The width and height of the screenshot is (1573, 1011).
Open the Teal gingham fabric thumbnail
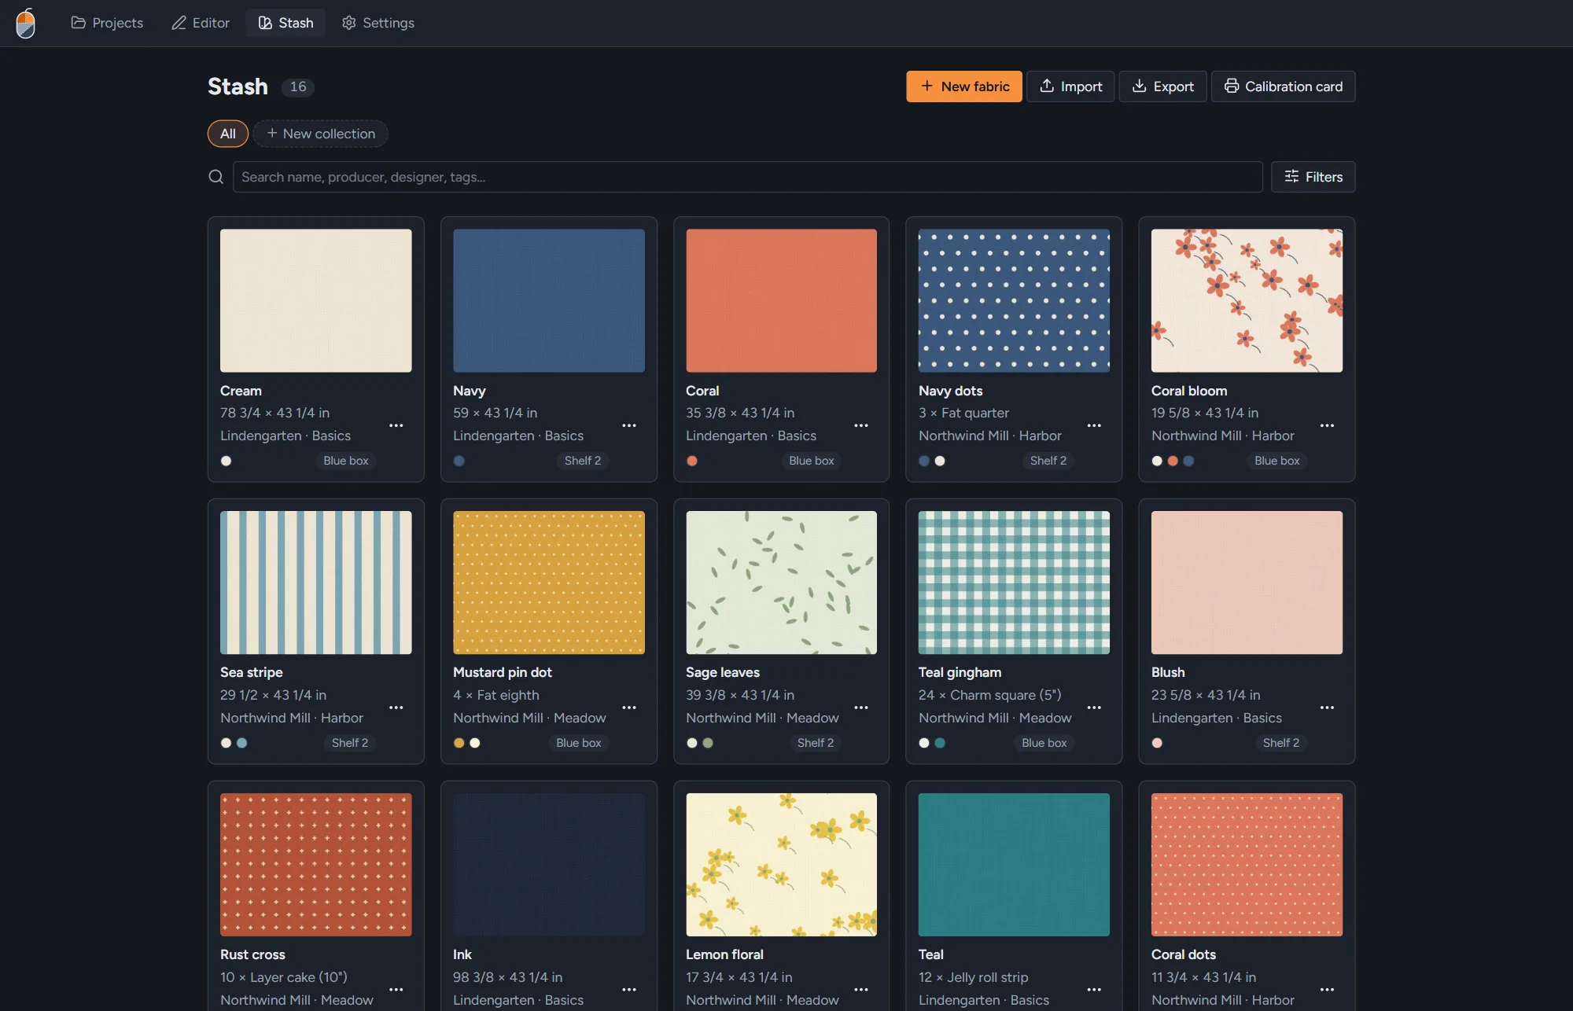coord(1014,583)
